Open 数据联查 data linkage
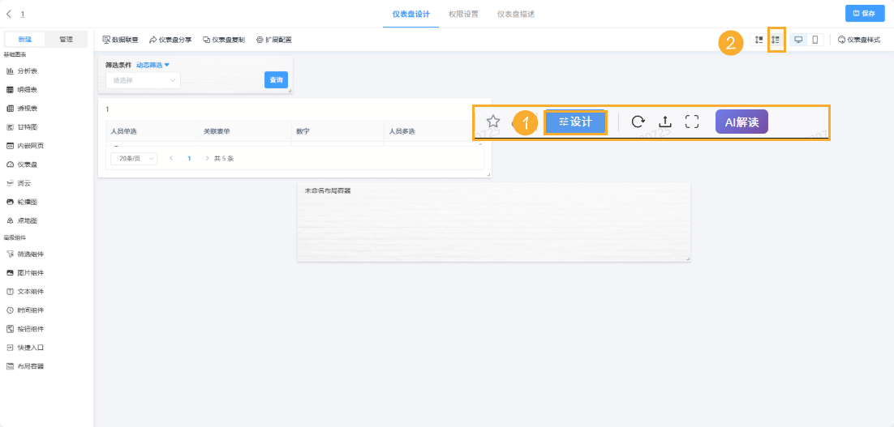894x427 pixels. (x=120, y=40)
